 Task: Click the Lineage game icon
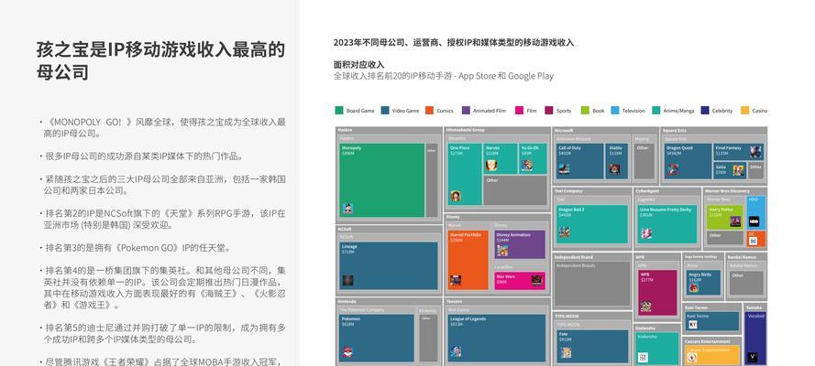click(x=347, y=281)
